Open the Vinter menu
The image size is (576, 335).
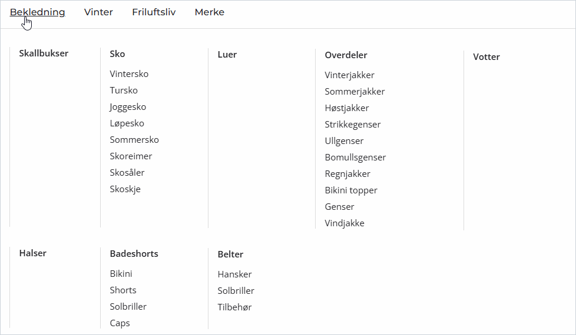click(98, 12)
